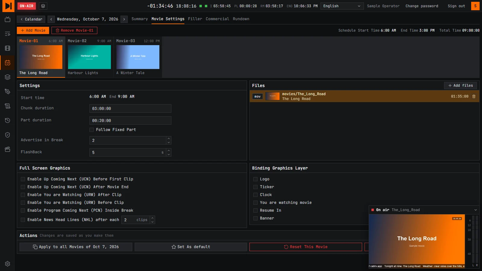Delete The_Long_Road file with trash icon
Screen dimensions: 482x271
tap(474, 96)
